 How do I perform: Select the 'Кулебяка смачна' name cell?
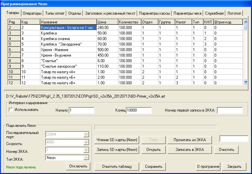click(x=68, y=39)
